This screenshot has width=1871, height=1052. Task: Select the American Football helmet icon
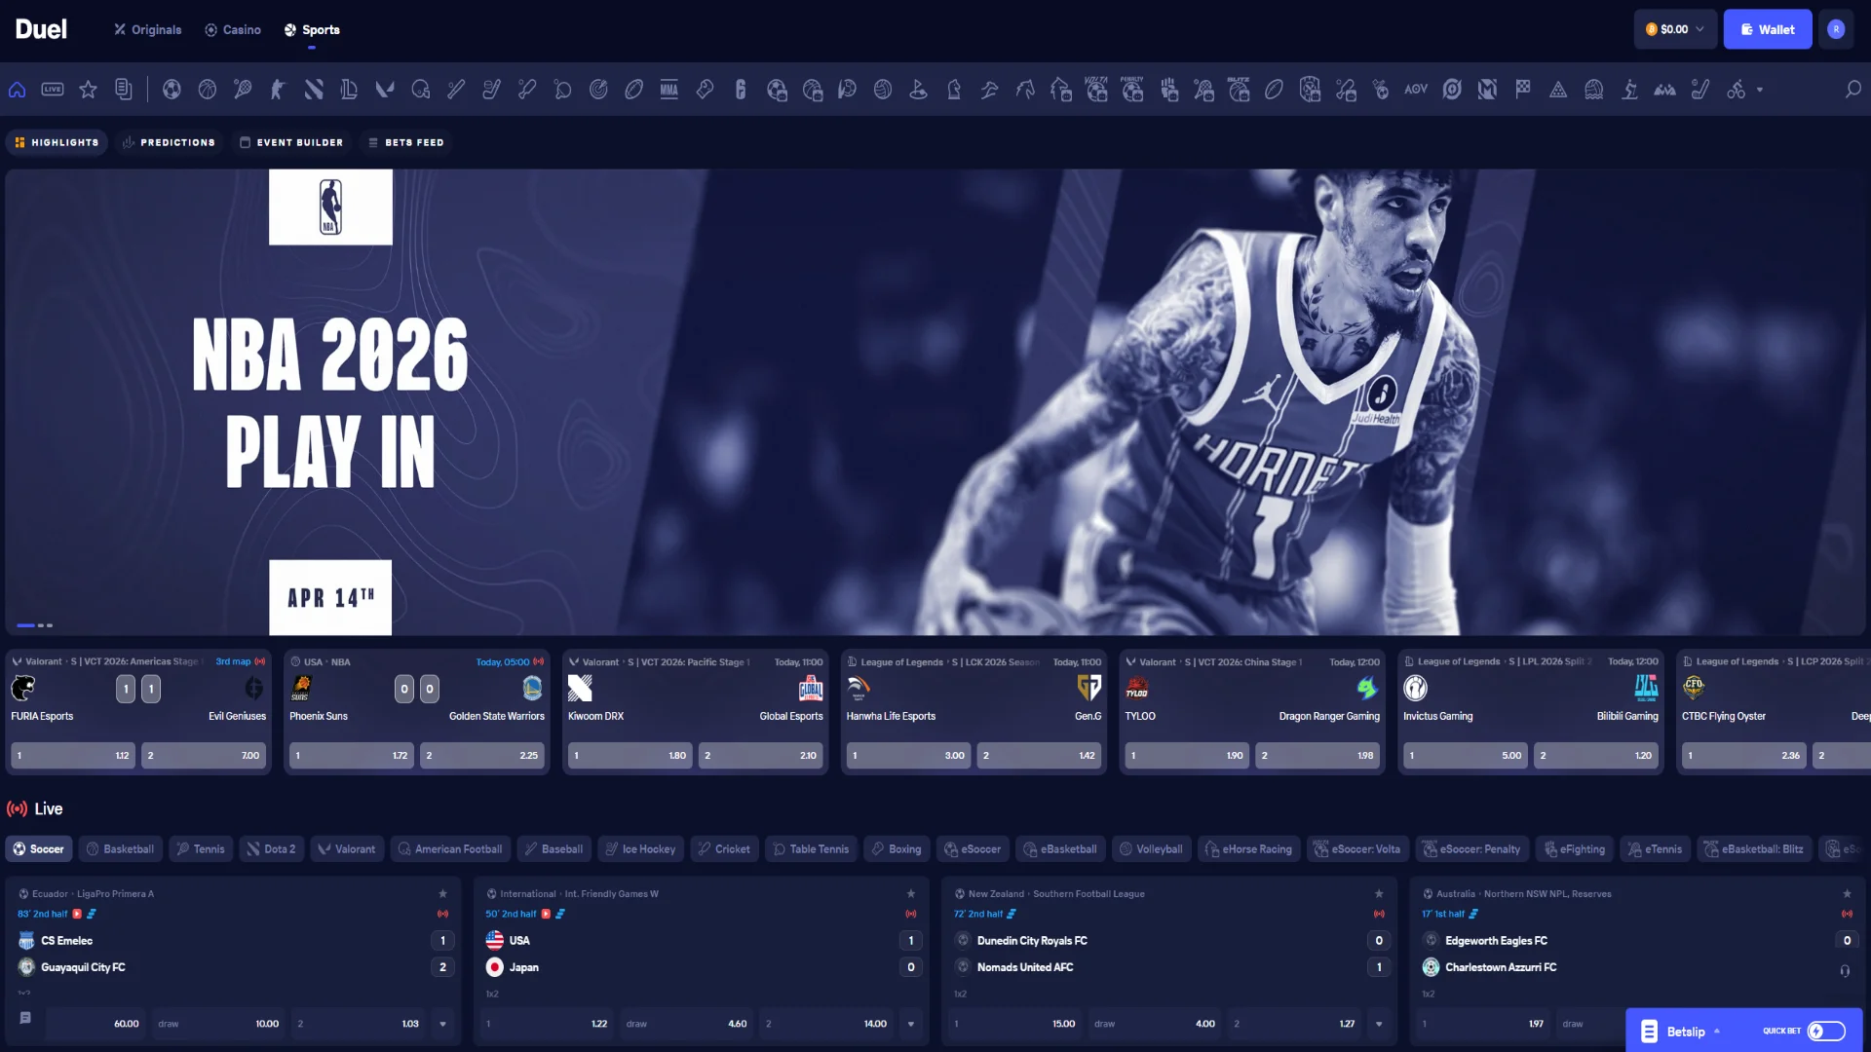click(x=420, y=90)
